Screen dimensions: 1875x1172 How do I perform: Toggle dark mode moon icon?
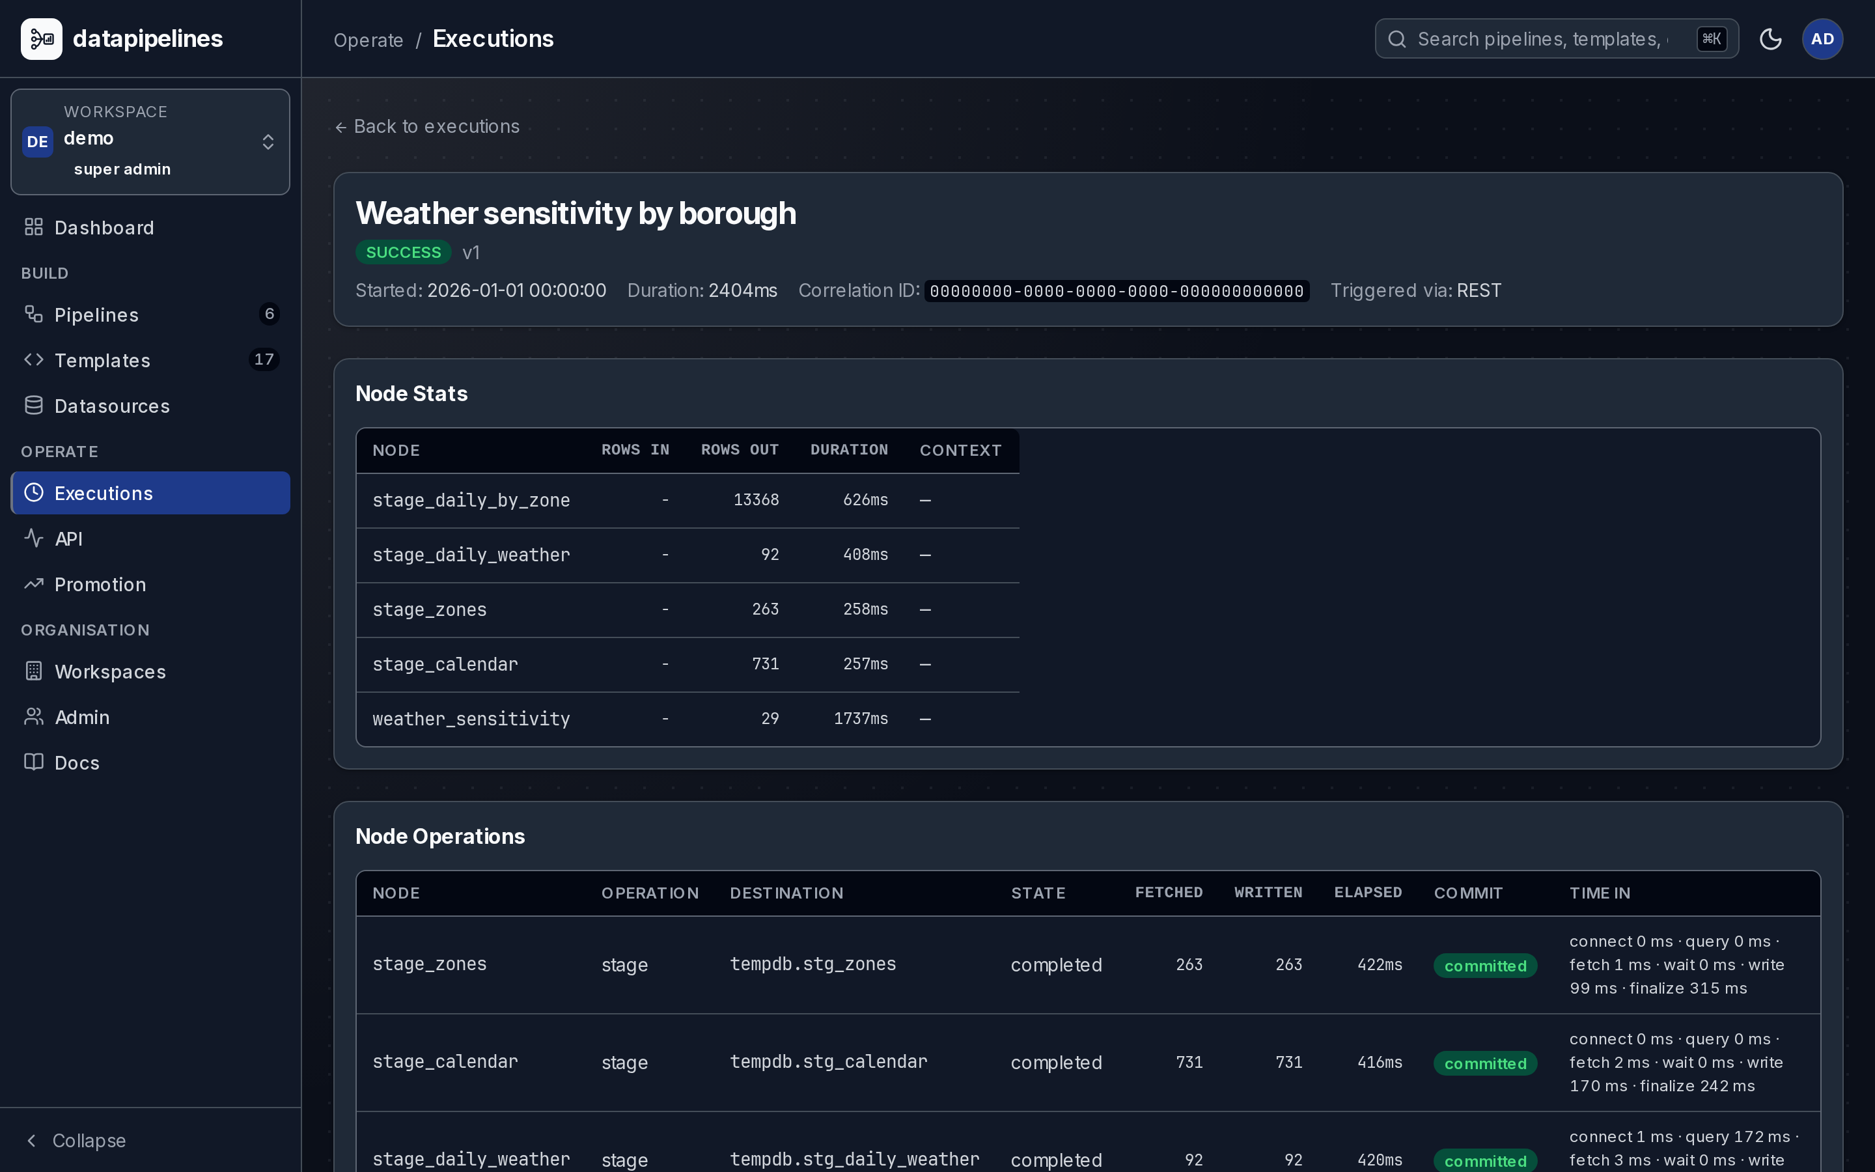1770,39
